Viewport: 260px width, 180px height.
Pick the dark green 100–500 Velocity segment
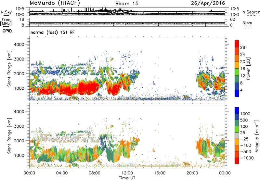pyautogui.click(x=237, y=123)
